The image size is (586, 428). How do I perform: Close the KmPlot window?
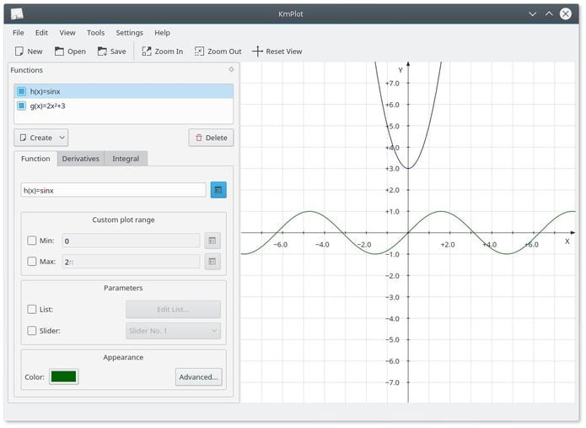click(566, 14)
